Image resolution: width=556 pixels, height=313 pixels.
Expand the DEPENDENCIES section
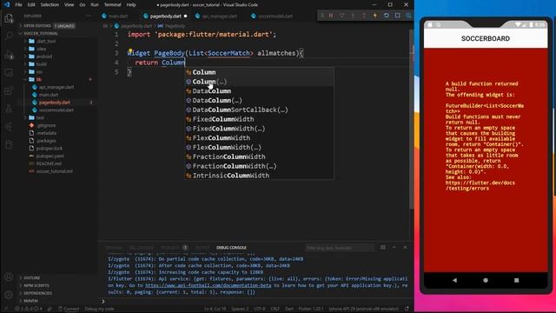coord(37,293)
